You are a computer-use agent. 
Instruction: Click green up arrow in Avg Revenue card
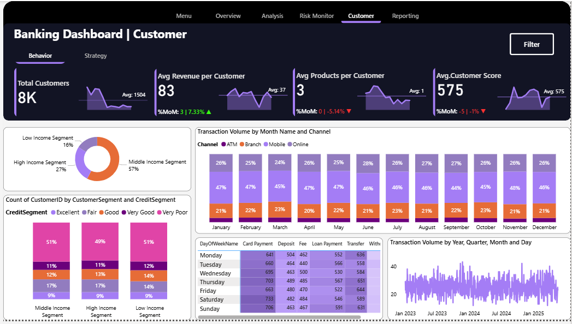pos(209,112)
